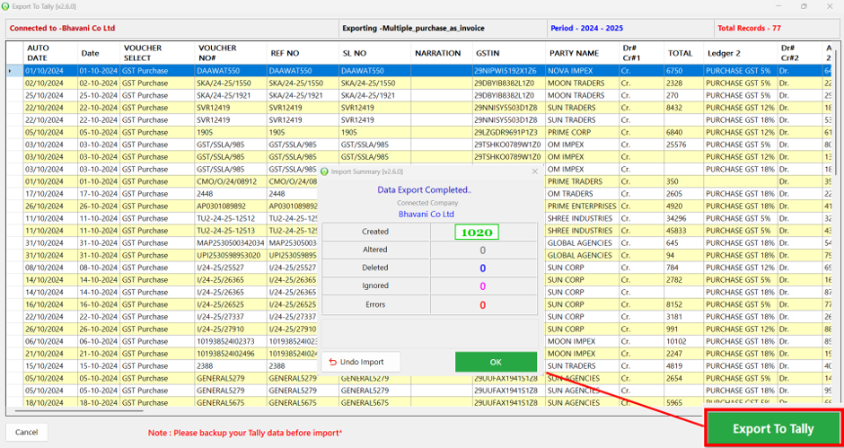844x448 pixels.
Task: Click voucher UPI2530598953020 in Voucher No column
Action: point(231,255)
